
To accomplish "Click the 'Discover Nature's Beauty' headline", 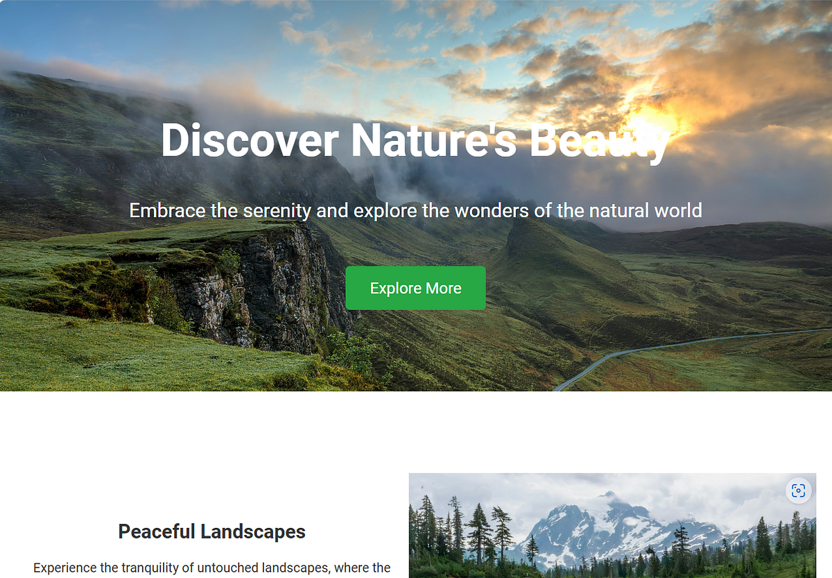I will tap(416, 139).
